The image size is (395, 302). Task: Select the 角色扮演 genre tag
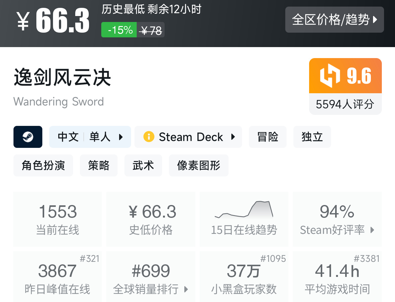43,165
